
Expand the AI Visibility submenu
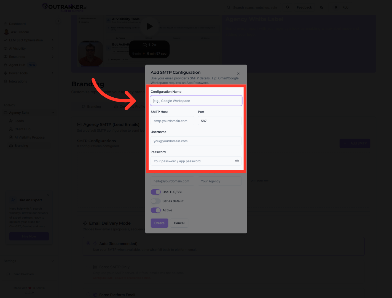coord(53,49)
